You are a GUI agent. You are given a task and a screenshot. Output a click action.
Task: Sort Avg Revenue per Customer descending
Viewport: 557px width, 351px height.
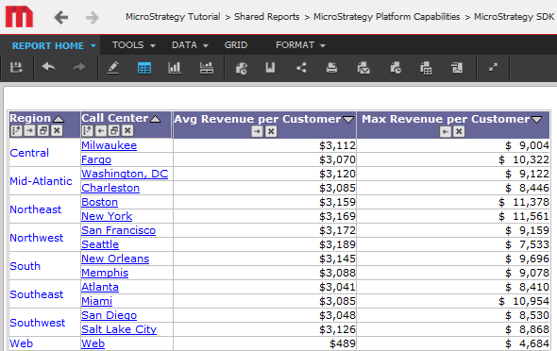348,120
